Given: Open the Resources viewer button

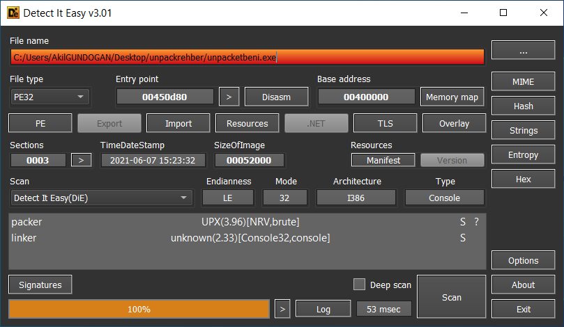Looking at the screenshot, I should click(247, 123).
